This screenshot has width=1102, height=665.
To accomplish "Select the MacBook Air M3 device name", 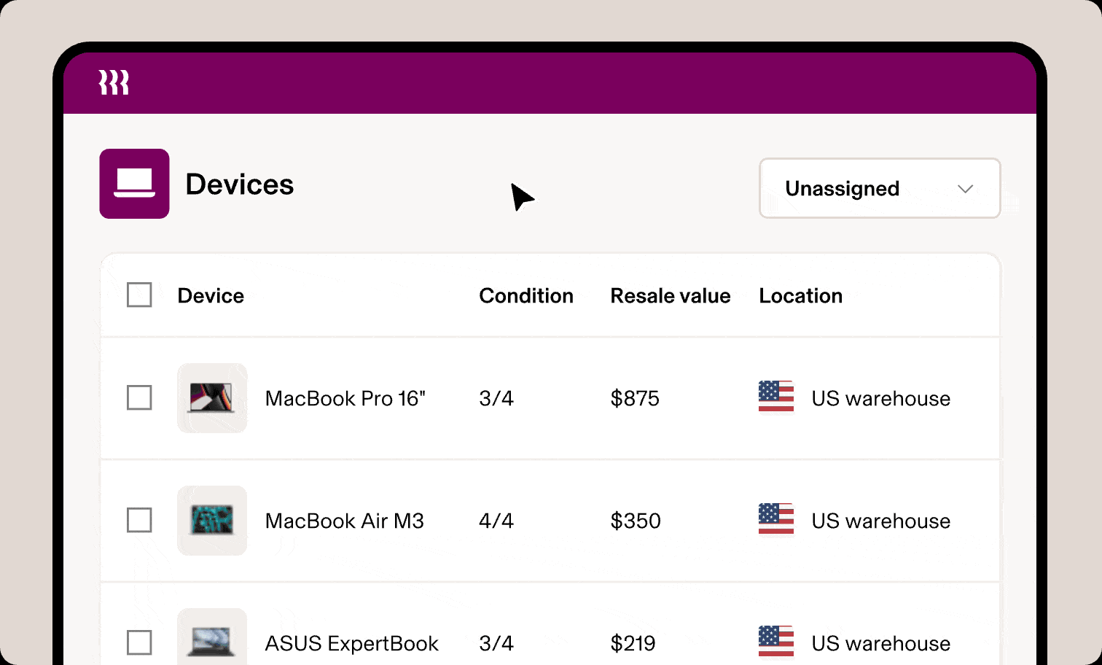I will click(x=345, y=521).
